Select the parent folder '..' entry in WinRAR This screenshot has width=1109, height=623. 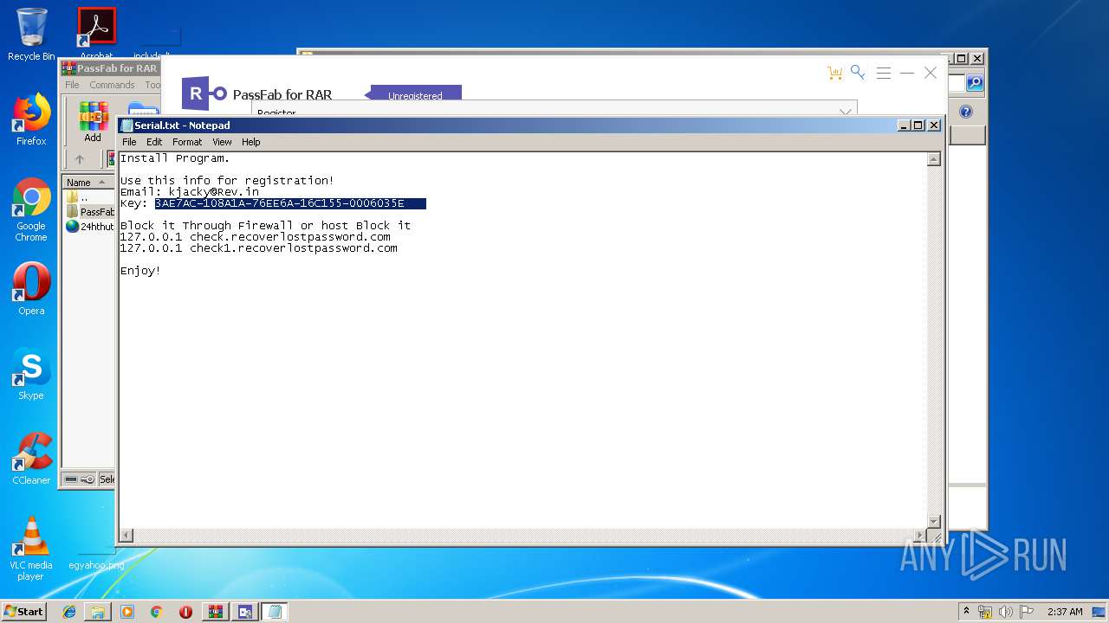pos(78,197)
